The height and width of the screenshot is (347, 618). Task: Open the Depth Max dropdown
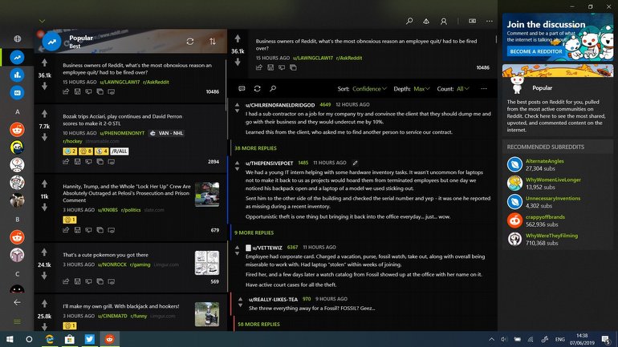[421, 89]
